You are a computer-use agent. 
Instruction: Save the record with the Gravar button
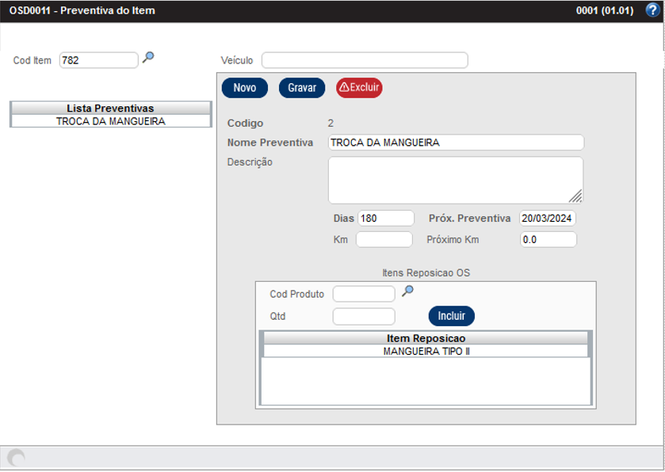point(302,88)
